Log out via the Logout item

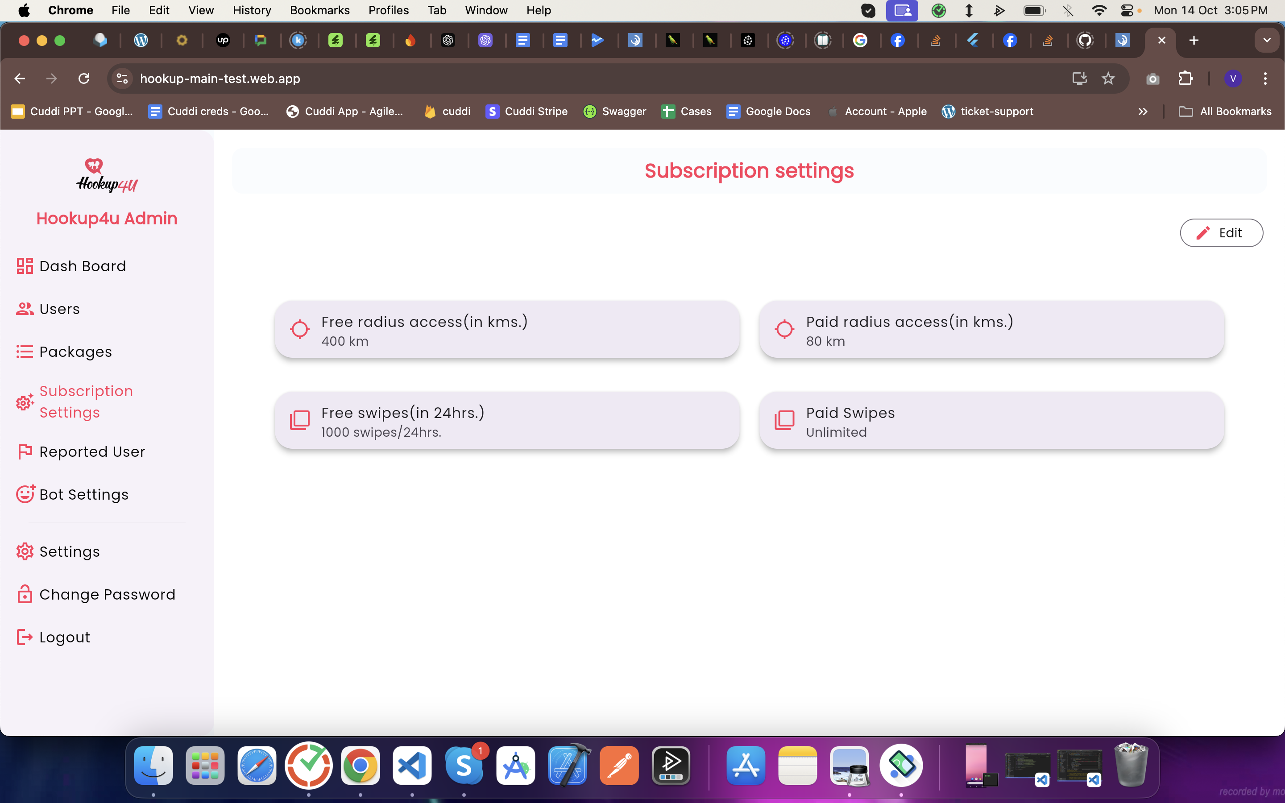click(53, 637)
